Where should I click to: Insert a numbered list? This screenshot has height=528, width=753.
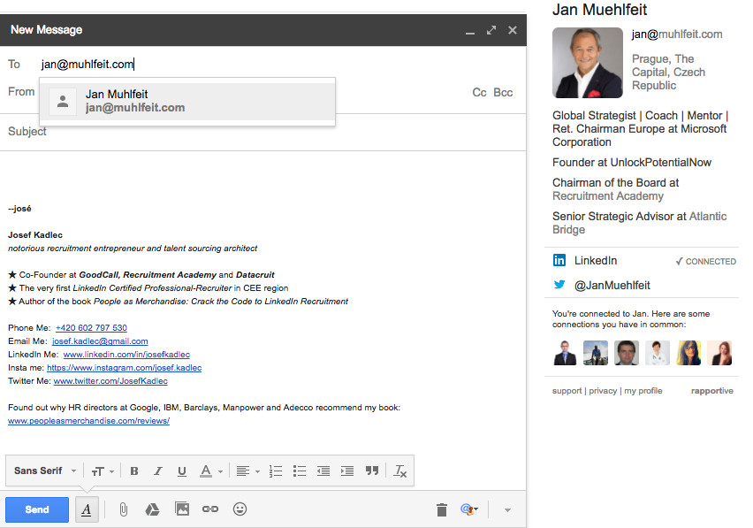(x=276, y=471)
